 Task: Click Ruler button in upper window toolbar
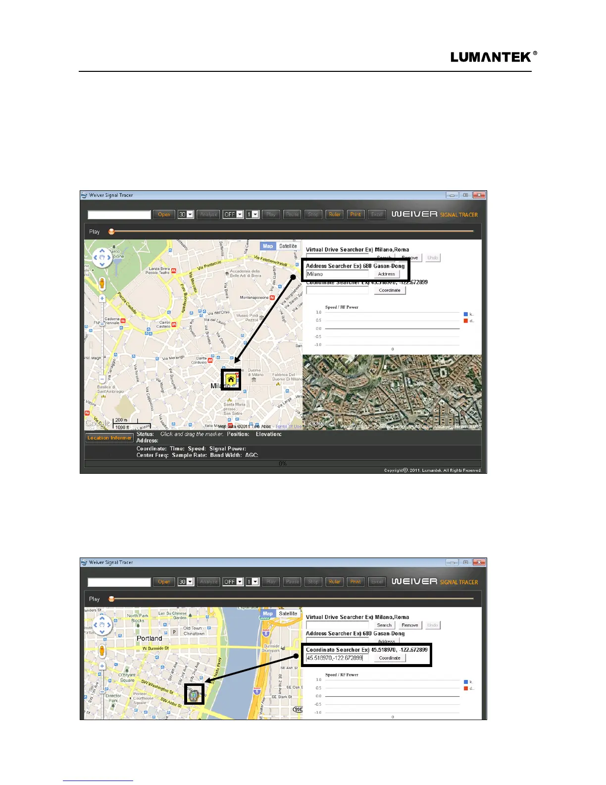(x=335, y=215)
